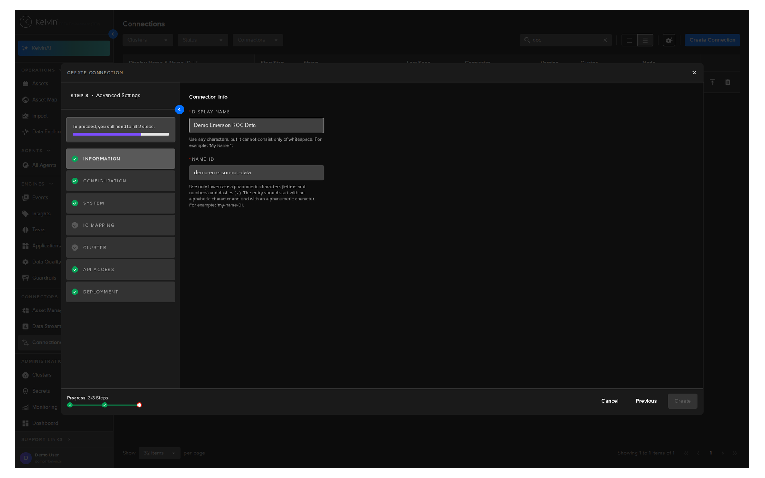The image size is (765, 478).
Task: Open Assets in the sidebar
Action: 40,83
